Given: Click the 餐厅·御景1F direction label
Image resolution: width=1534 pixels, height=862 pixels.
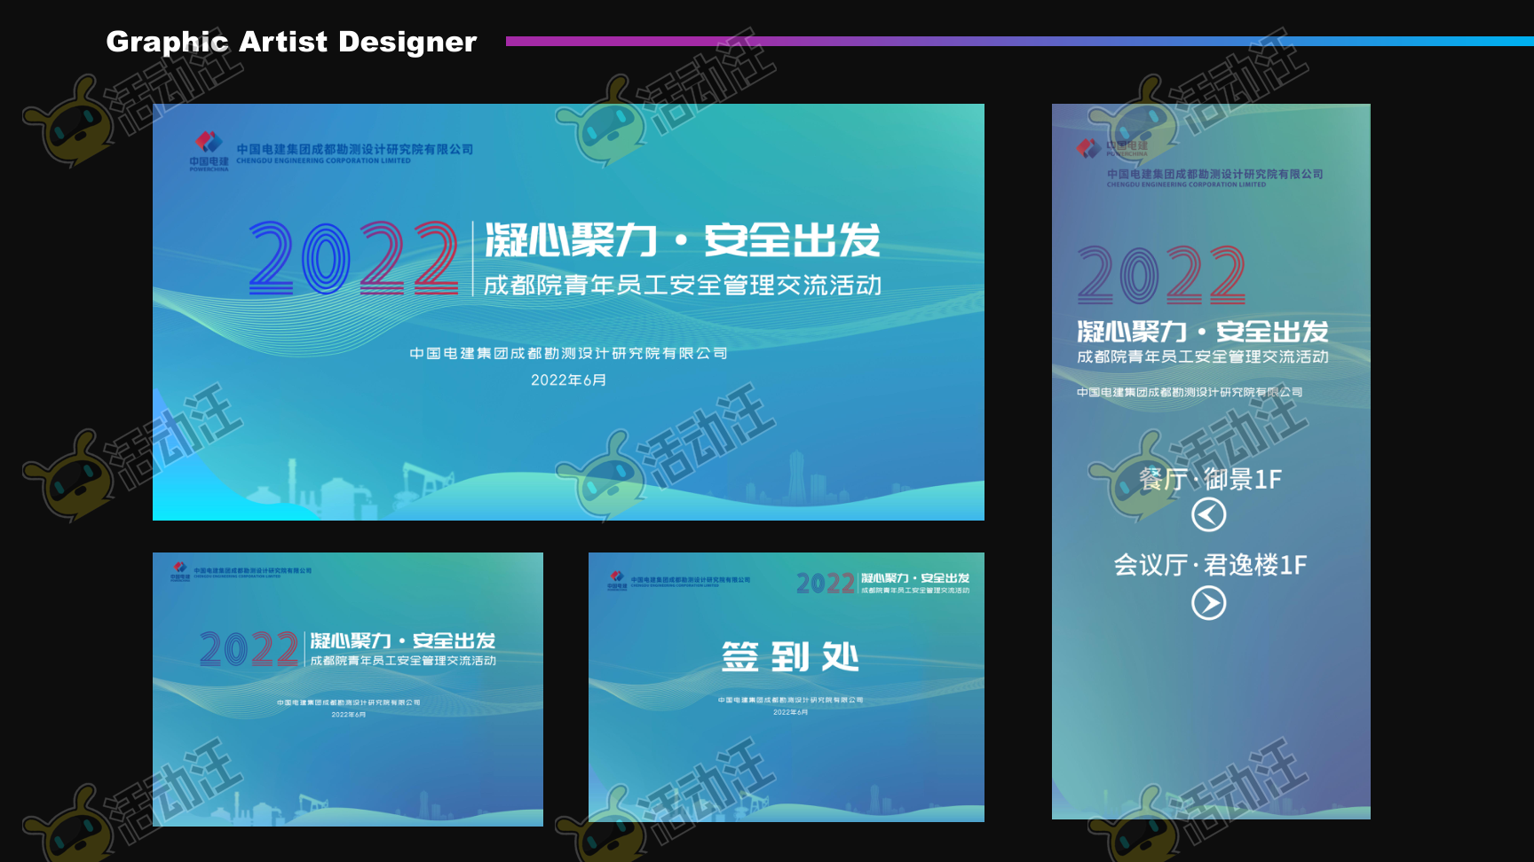Looking at the screenshot, I should 1210,480.
